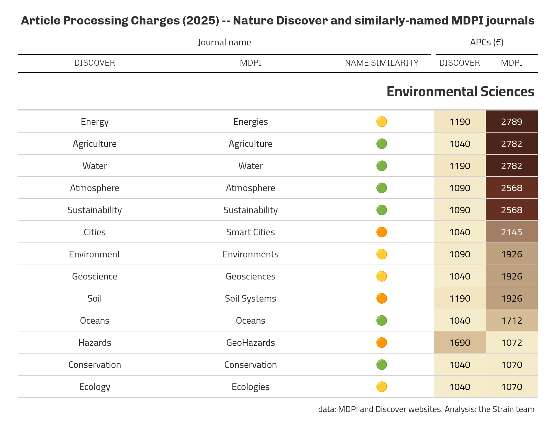Click the orange dot in the GeoHazards row
This screenshot has width=555, height=430.
pyautogui.click(x=381, y=343)
